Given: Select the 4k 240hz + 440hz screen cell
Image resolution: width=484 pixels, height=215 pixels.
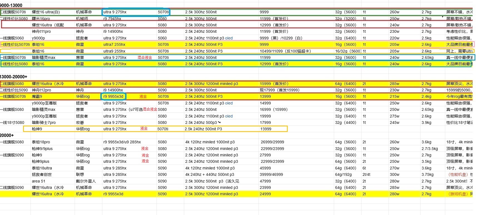Looking at the screenshot, I should [210, 174].
